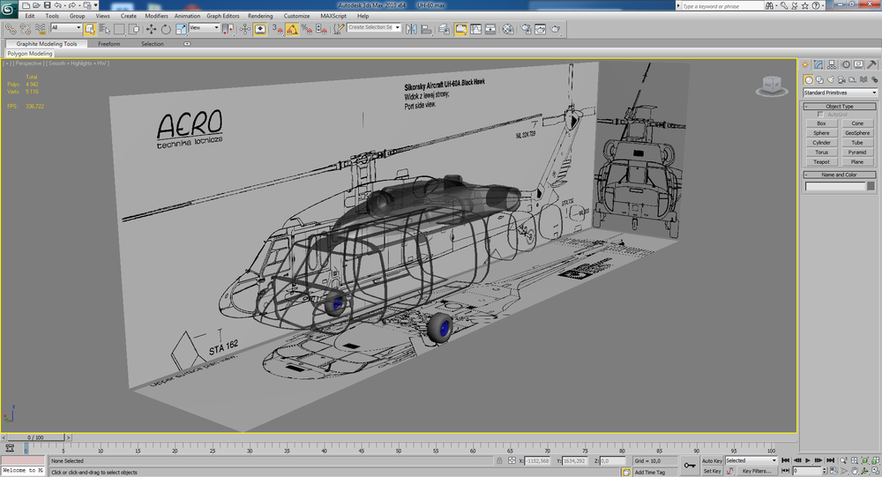The height and width of the screenshot is (477, 882).
Task: Switch to the Selection ribbon tab
Action: [x=152, y=44]
